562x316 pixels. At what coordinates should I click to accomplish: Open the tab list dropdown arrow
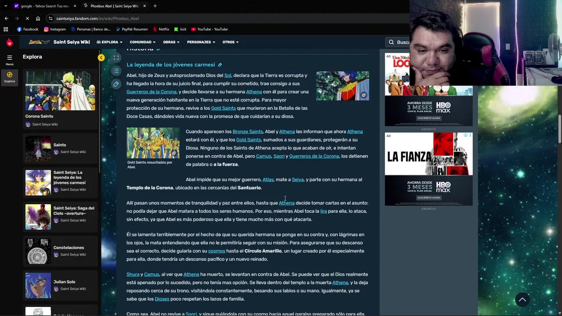click(x=6, y=6)
